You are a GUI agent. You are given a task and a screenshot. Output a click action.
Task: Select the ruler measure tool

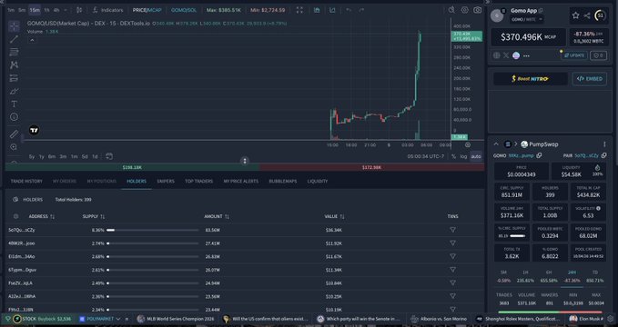(x=15, y=134)
